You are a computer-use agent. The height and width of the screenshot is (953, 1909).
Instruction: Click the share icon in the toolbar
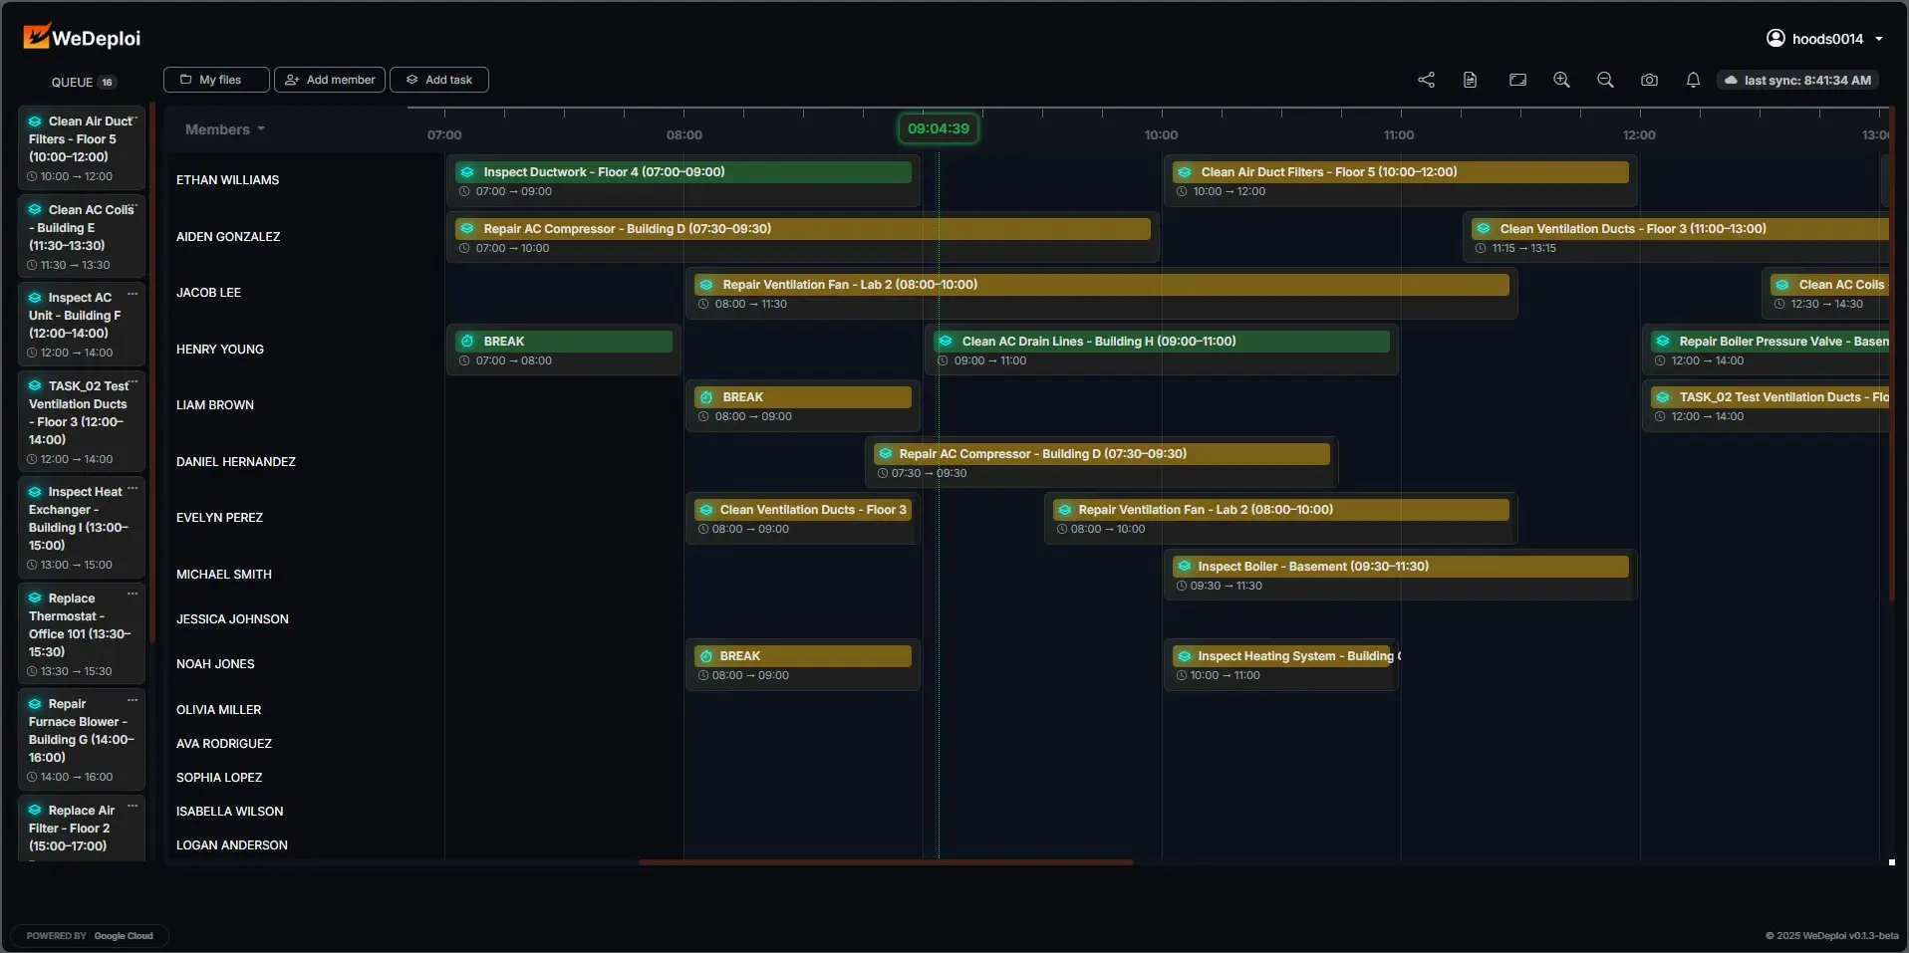pos(1426,80)
